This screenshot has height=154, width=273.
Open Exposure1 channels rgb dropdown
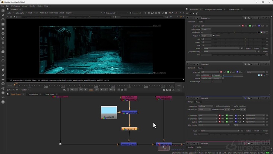(x=221, y=26)
